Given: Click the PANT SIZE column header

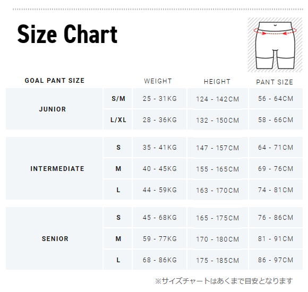Looking at the screenshot, I should pyautogui.click(x=275, y=82).
